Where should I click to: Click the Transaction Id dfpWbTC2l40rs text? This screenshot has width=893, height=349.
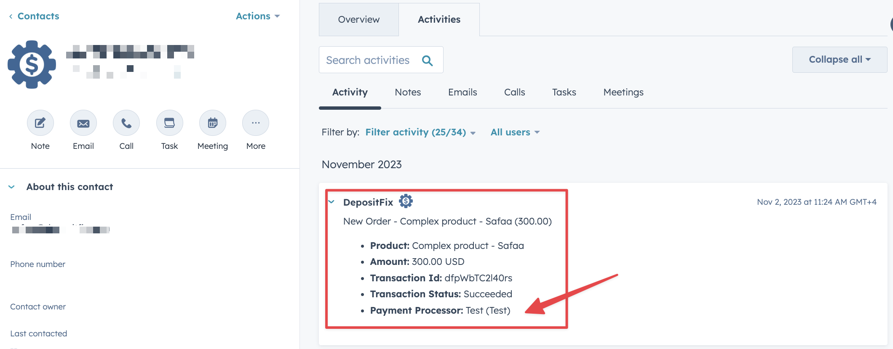point(441,278)
